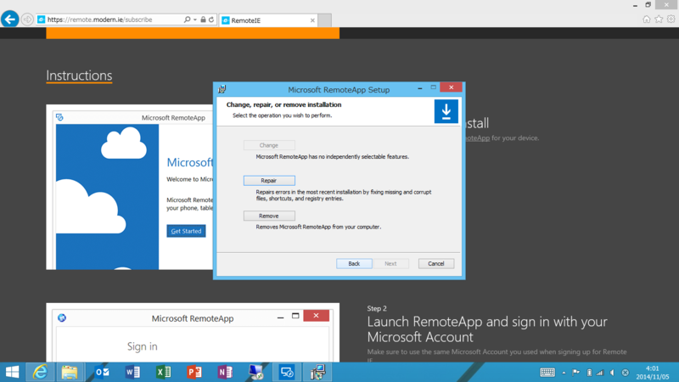Screen dimensions: 679x382
Task: Click the Instructions heading
Action: (x=79, y=76)
